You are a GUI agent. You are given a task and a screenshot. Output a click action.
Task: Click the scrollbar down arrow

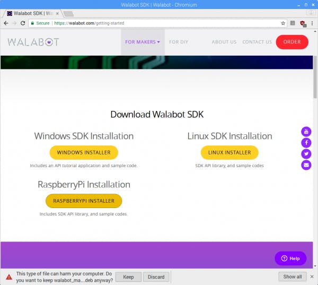[x=315, y=266]
